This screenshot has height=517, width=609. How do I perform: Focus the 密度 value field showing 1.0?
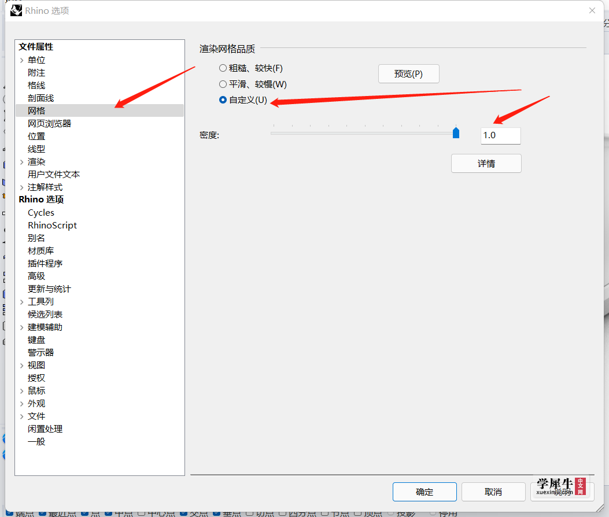501,135
